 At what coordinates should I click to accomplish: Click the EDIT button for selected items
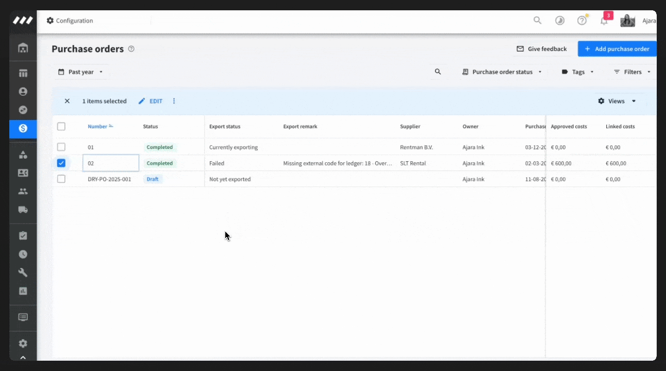pos(151,101)
